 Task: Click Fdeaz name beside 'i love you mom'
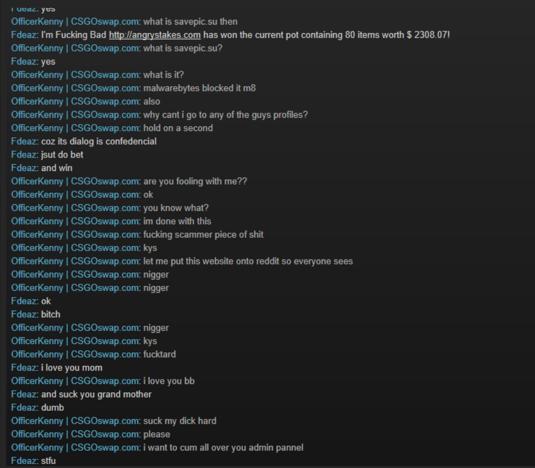(x=24, y=368)
